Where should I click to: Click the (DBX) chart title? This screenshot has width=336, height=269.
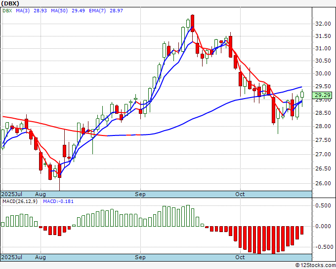[10, 3]
